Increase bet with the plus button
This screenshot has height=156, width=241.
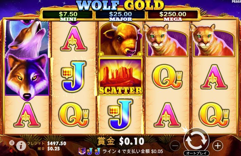[218, 145]
